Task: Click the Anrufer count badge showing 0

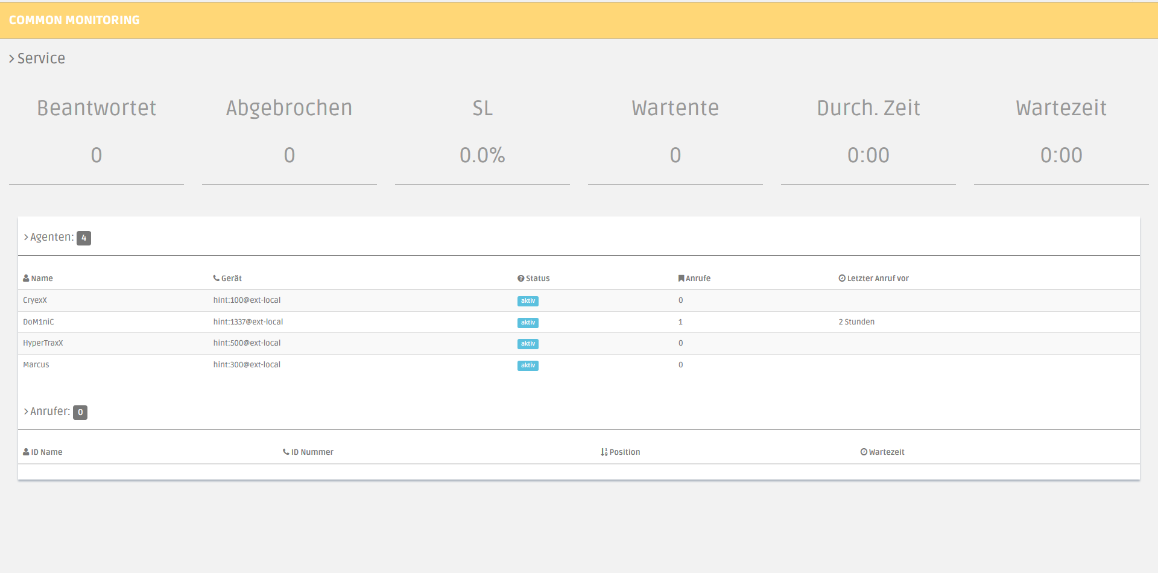Action: coord(80,412)
